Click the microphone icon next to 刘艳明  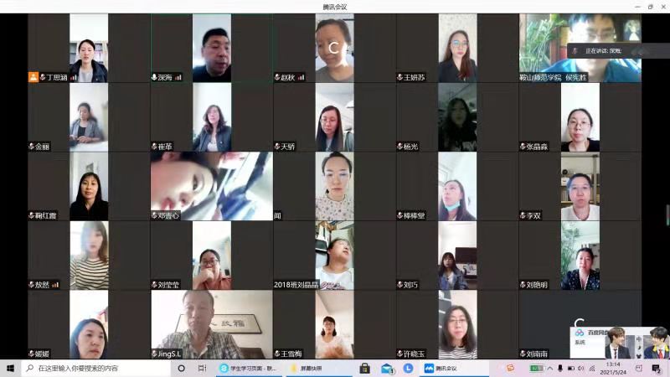point(523,284)
